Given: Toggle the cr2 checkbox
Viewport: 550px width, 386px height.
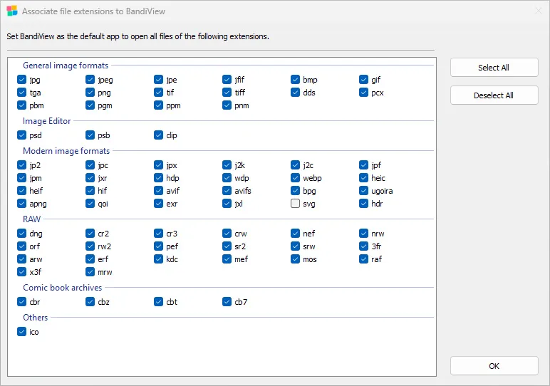Looking at the screenshot, I should point(90,233).
